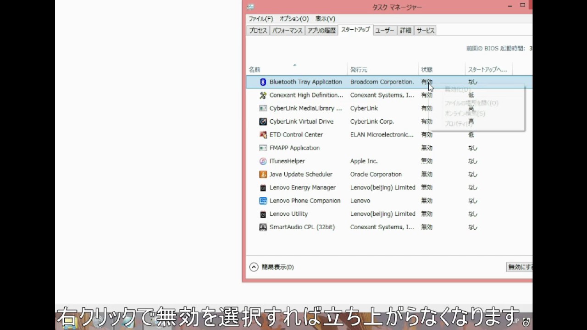The height and width of the screenshot is (330, 587).
Task: Click the Lenovo Phone Companion icon
Action: point(263,201)
